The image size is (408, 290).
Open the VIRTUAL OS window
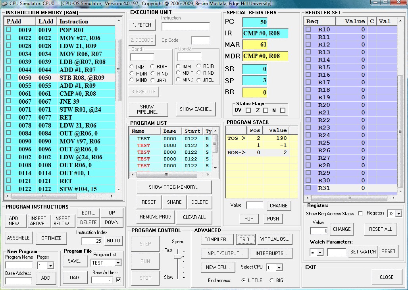point(275,239)
